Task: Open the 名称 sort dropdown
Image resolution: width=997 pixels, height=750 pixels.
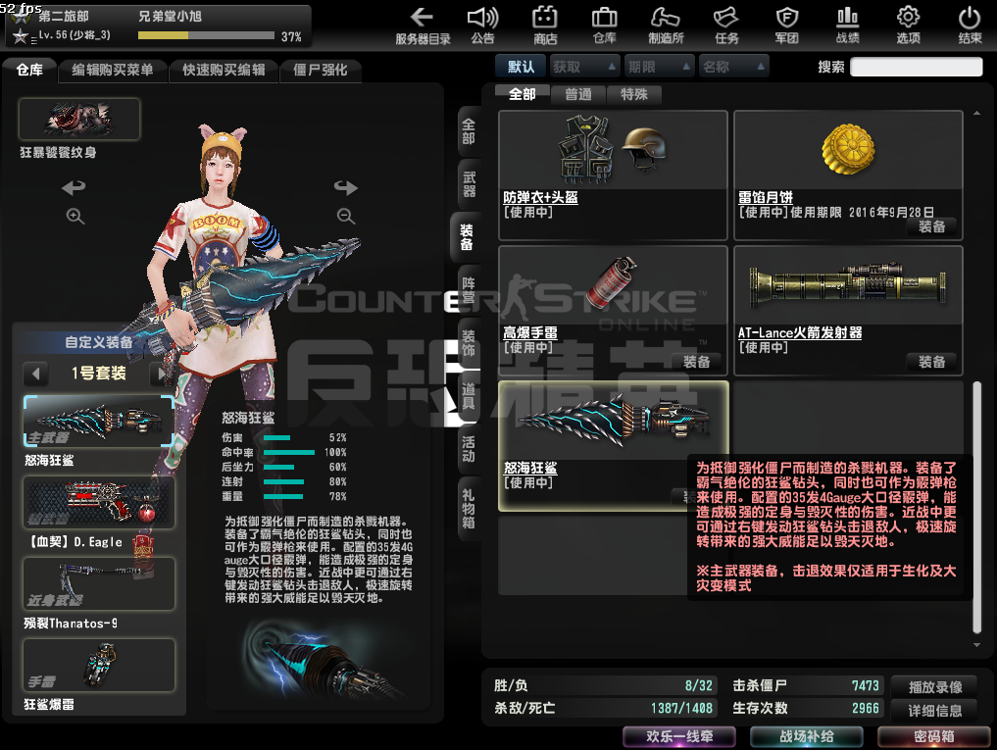Action: click(733, 66)
